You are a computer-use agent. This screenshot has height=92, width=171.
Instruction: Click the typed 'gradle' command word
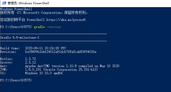(39, 27)
